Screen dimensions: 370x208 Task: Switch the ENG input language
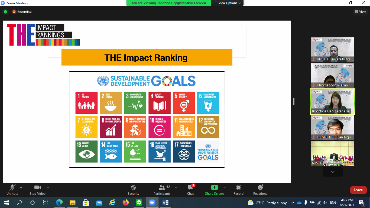[333, 203]
